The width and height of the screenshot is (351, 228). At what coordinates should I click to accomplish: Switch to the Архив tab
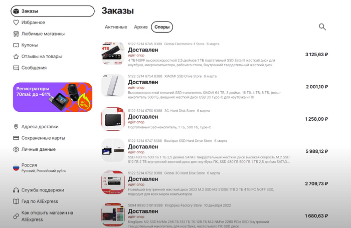coord(141,27)
